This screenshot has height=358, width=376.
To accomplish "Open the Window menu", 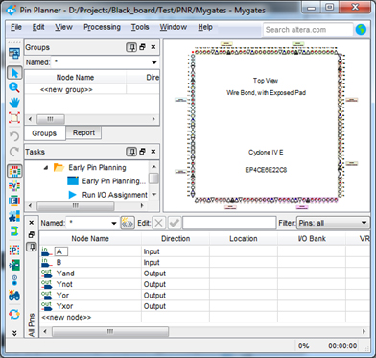I will [174, 27].
